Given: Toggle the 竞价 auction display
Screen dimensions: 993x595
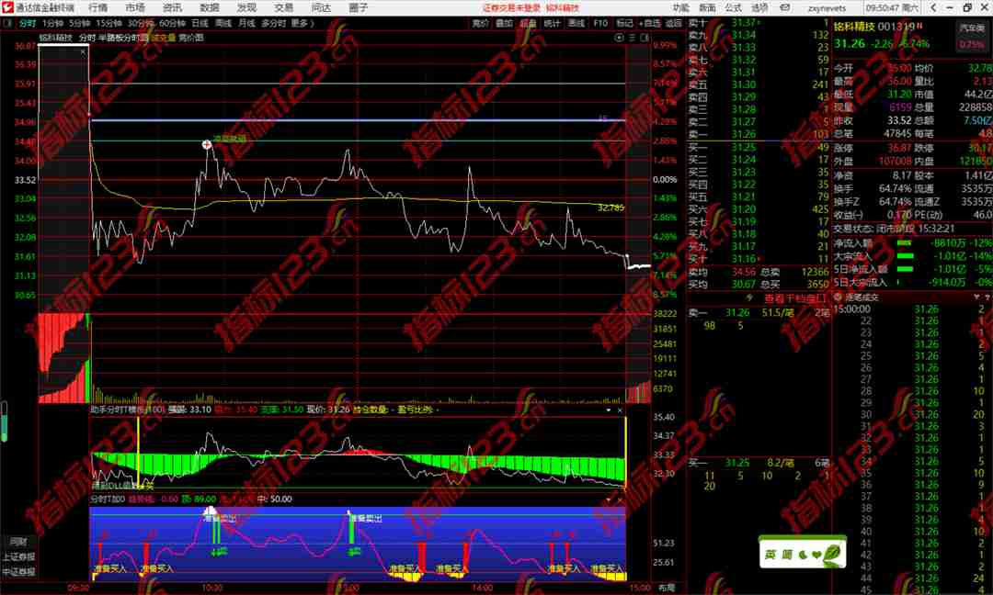Looking at the screenshot, I should (x=480, y=23).
